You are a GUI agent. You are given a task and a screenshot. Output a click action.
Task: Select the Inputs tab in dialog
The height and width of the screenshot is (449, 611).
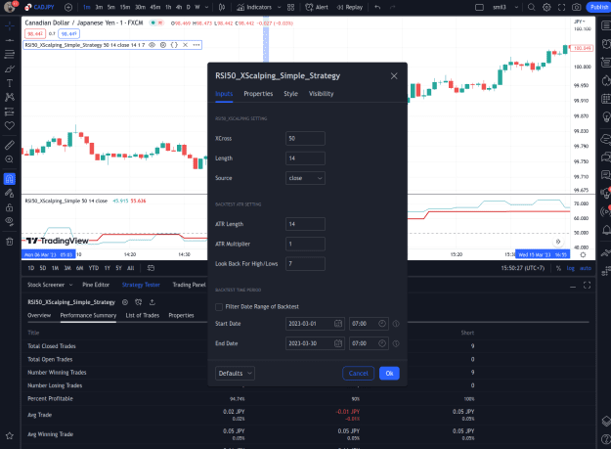224,94
